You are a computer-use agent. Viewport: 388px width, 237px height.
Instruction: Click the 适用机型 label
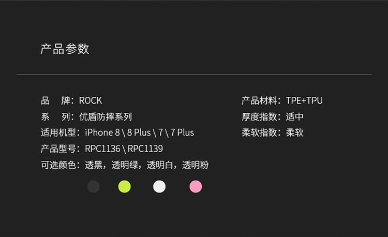click(x=58, y=132)
